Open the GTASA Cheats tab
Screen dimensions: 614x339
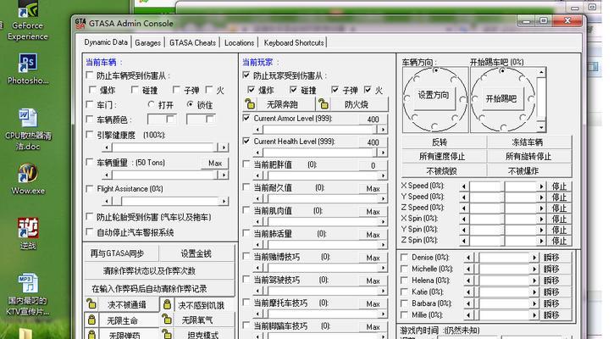click(192, 42)
